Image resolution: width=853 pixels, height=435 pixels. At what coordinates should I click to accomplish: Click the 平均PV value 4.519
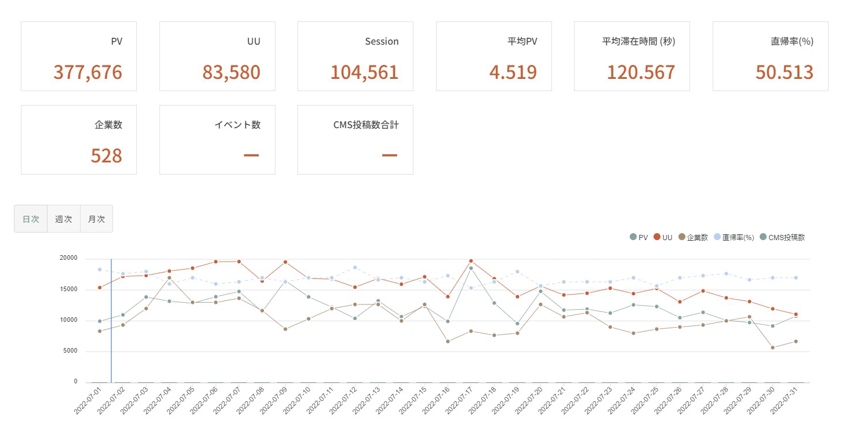pyautogui.click(x=513, y=72)
